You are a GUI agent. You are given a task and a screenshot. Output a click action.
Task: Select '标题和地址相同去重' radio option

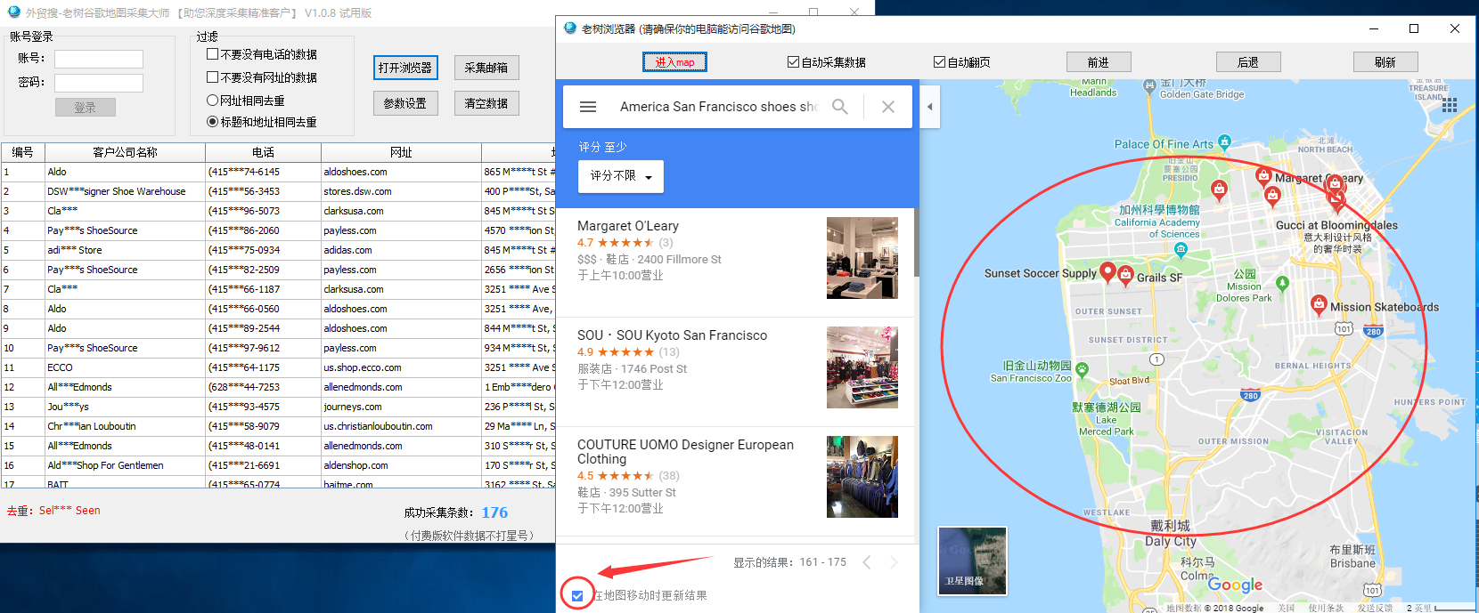tap(213, 122)
